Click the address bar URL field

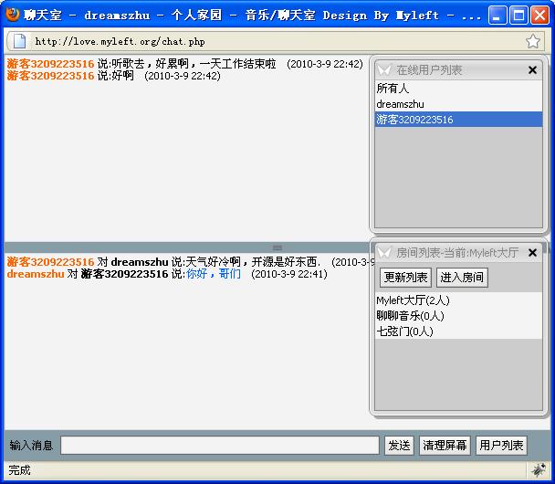point(276,41)
